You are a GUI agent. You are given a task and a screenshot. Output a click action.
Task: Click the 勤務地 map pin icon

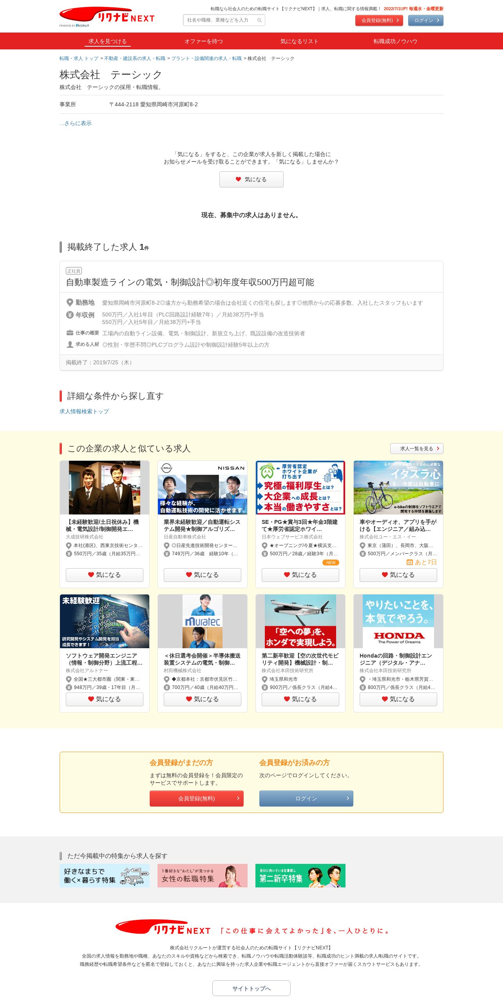(x=70, y=303)
